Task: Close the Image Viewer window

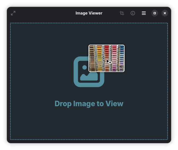Action: point(165,13)
